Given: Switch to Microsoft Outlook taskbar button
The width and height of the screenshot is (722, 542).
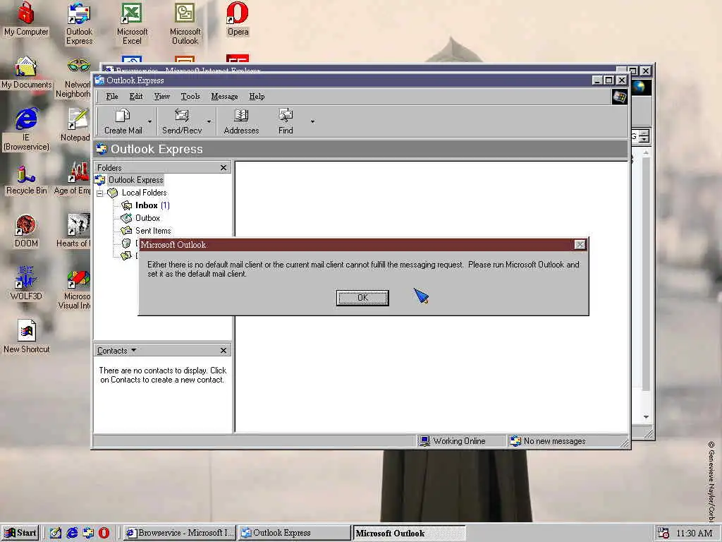Looking at the screenshot, I should tap(410, 533).
